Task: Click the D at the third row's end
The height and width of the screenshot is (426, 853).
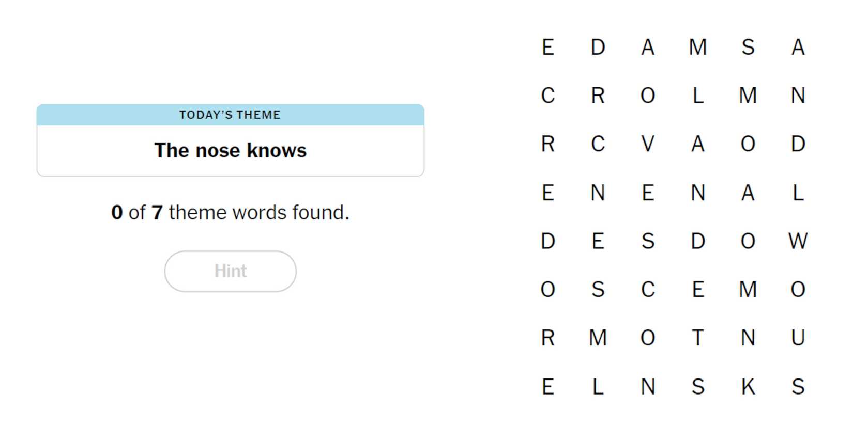Action: pos(798,144)
